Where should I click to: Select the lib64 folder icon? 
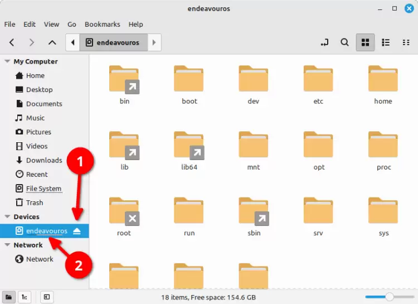[x=189, y=146]
